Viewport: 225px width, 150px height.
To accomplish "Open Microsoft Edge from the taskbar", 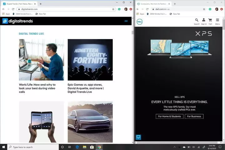I will click(77, 147).
